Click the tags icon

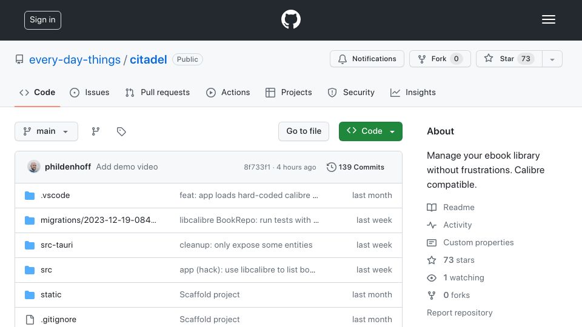point(121,131)
